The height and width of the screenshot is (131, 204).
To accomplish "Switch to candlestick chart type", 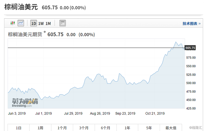I will pyautogui.click(x=13, y=23).
